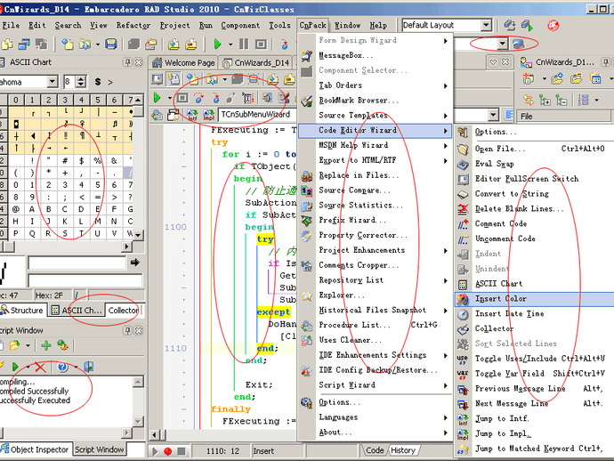Click the MessageBox wizard icon
Screen dimensions: 614x461
point(307,56)
